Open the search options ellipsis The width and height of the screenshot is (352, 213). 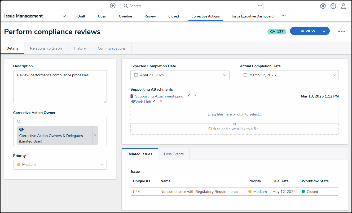260,6
